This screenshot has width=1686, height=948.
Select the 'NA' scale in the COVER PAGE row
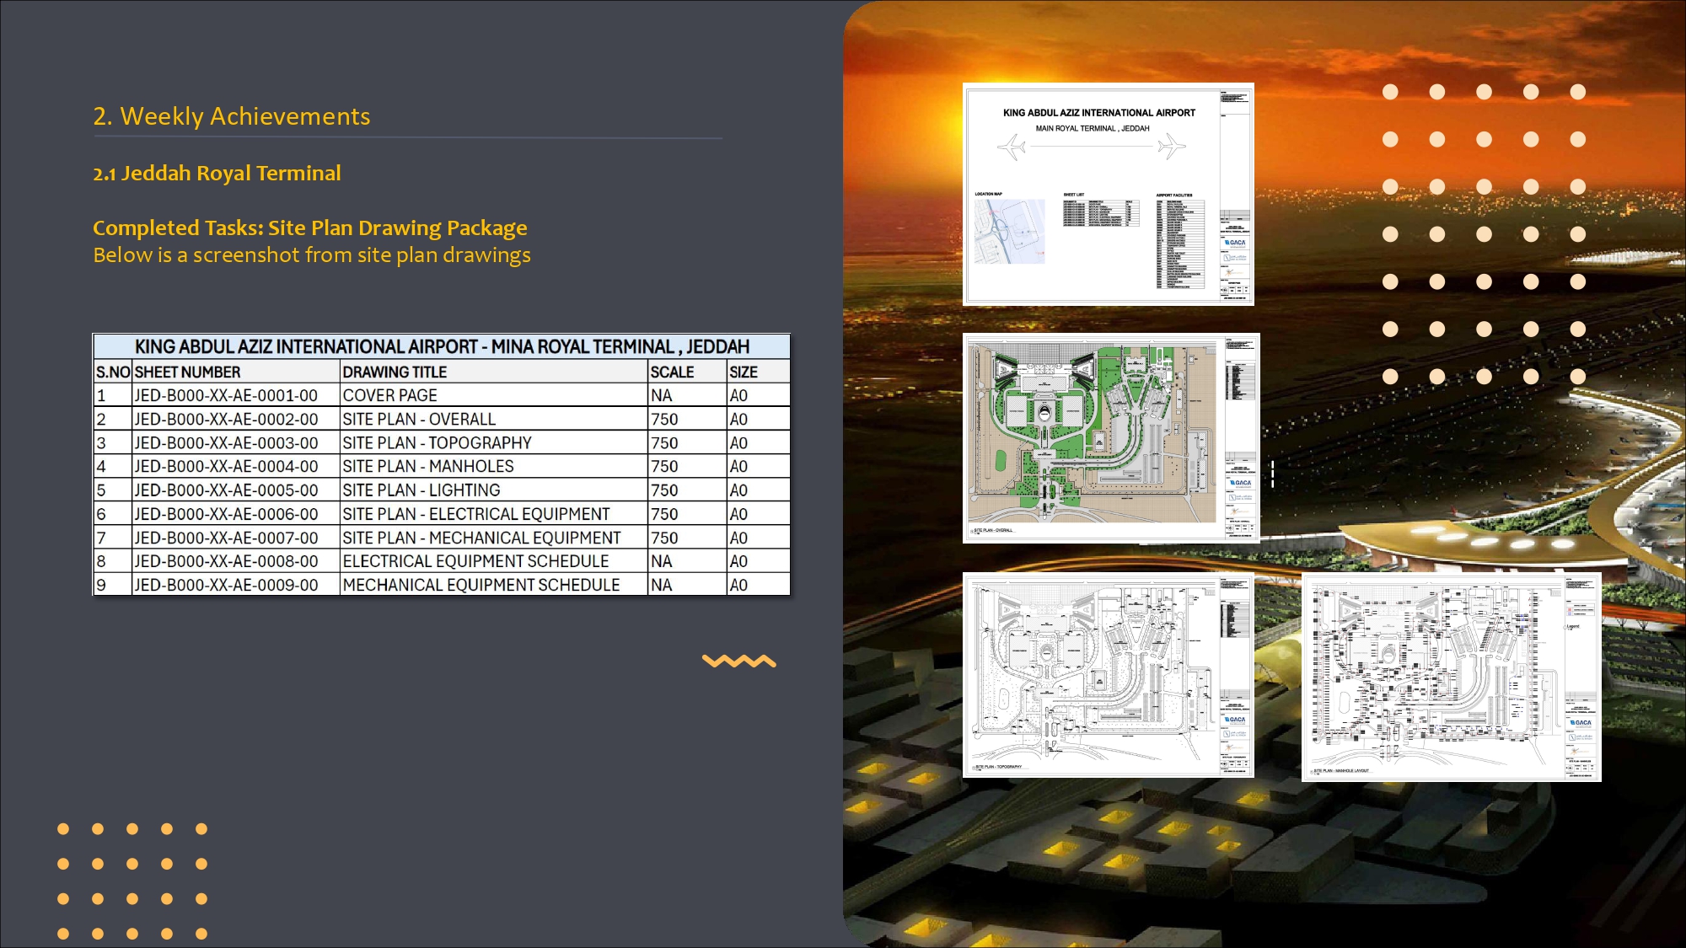coord(687,395)
